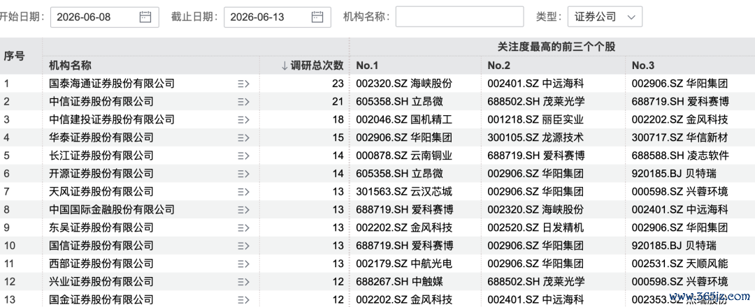The image size is (755, 307).
Task: Open details icon for 西部证券股份有限公司
Action: (243, 264)
